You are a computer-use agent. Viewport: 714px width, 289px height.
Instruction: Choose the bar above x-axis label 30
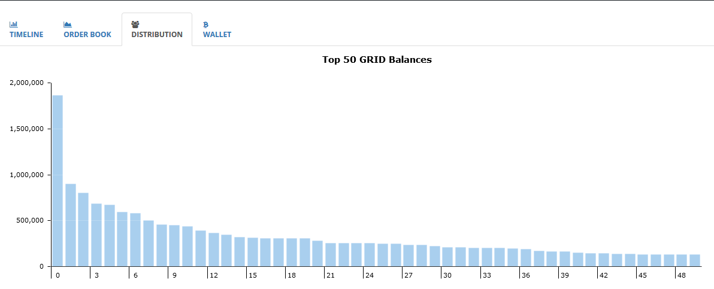point(447,257)
